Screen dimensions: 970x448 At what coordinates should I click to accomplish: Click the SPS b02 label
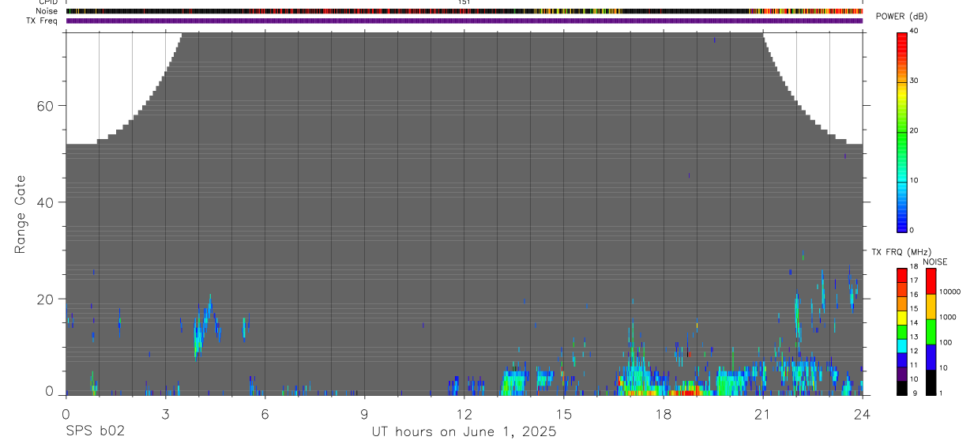pyautogui.click(x=95, y=431)
